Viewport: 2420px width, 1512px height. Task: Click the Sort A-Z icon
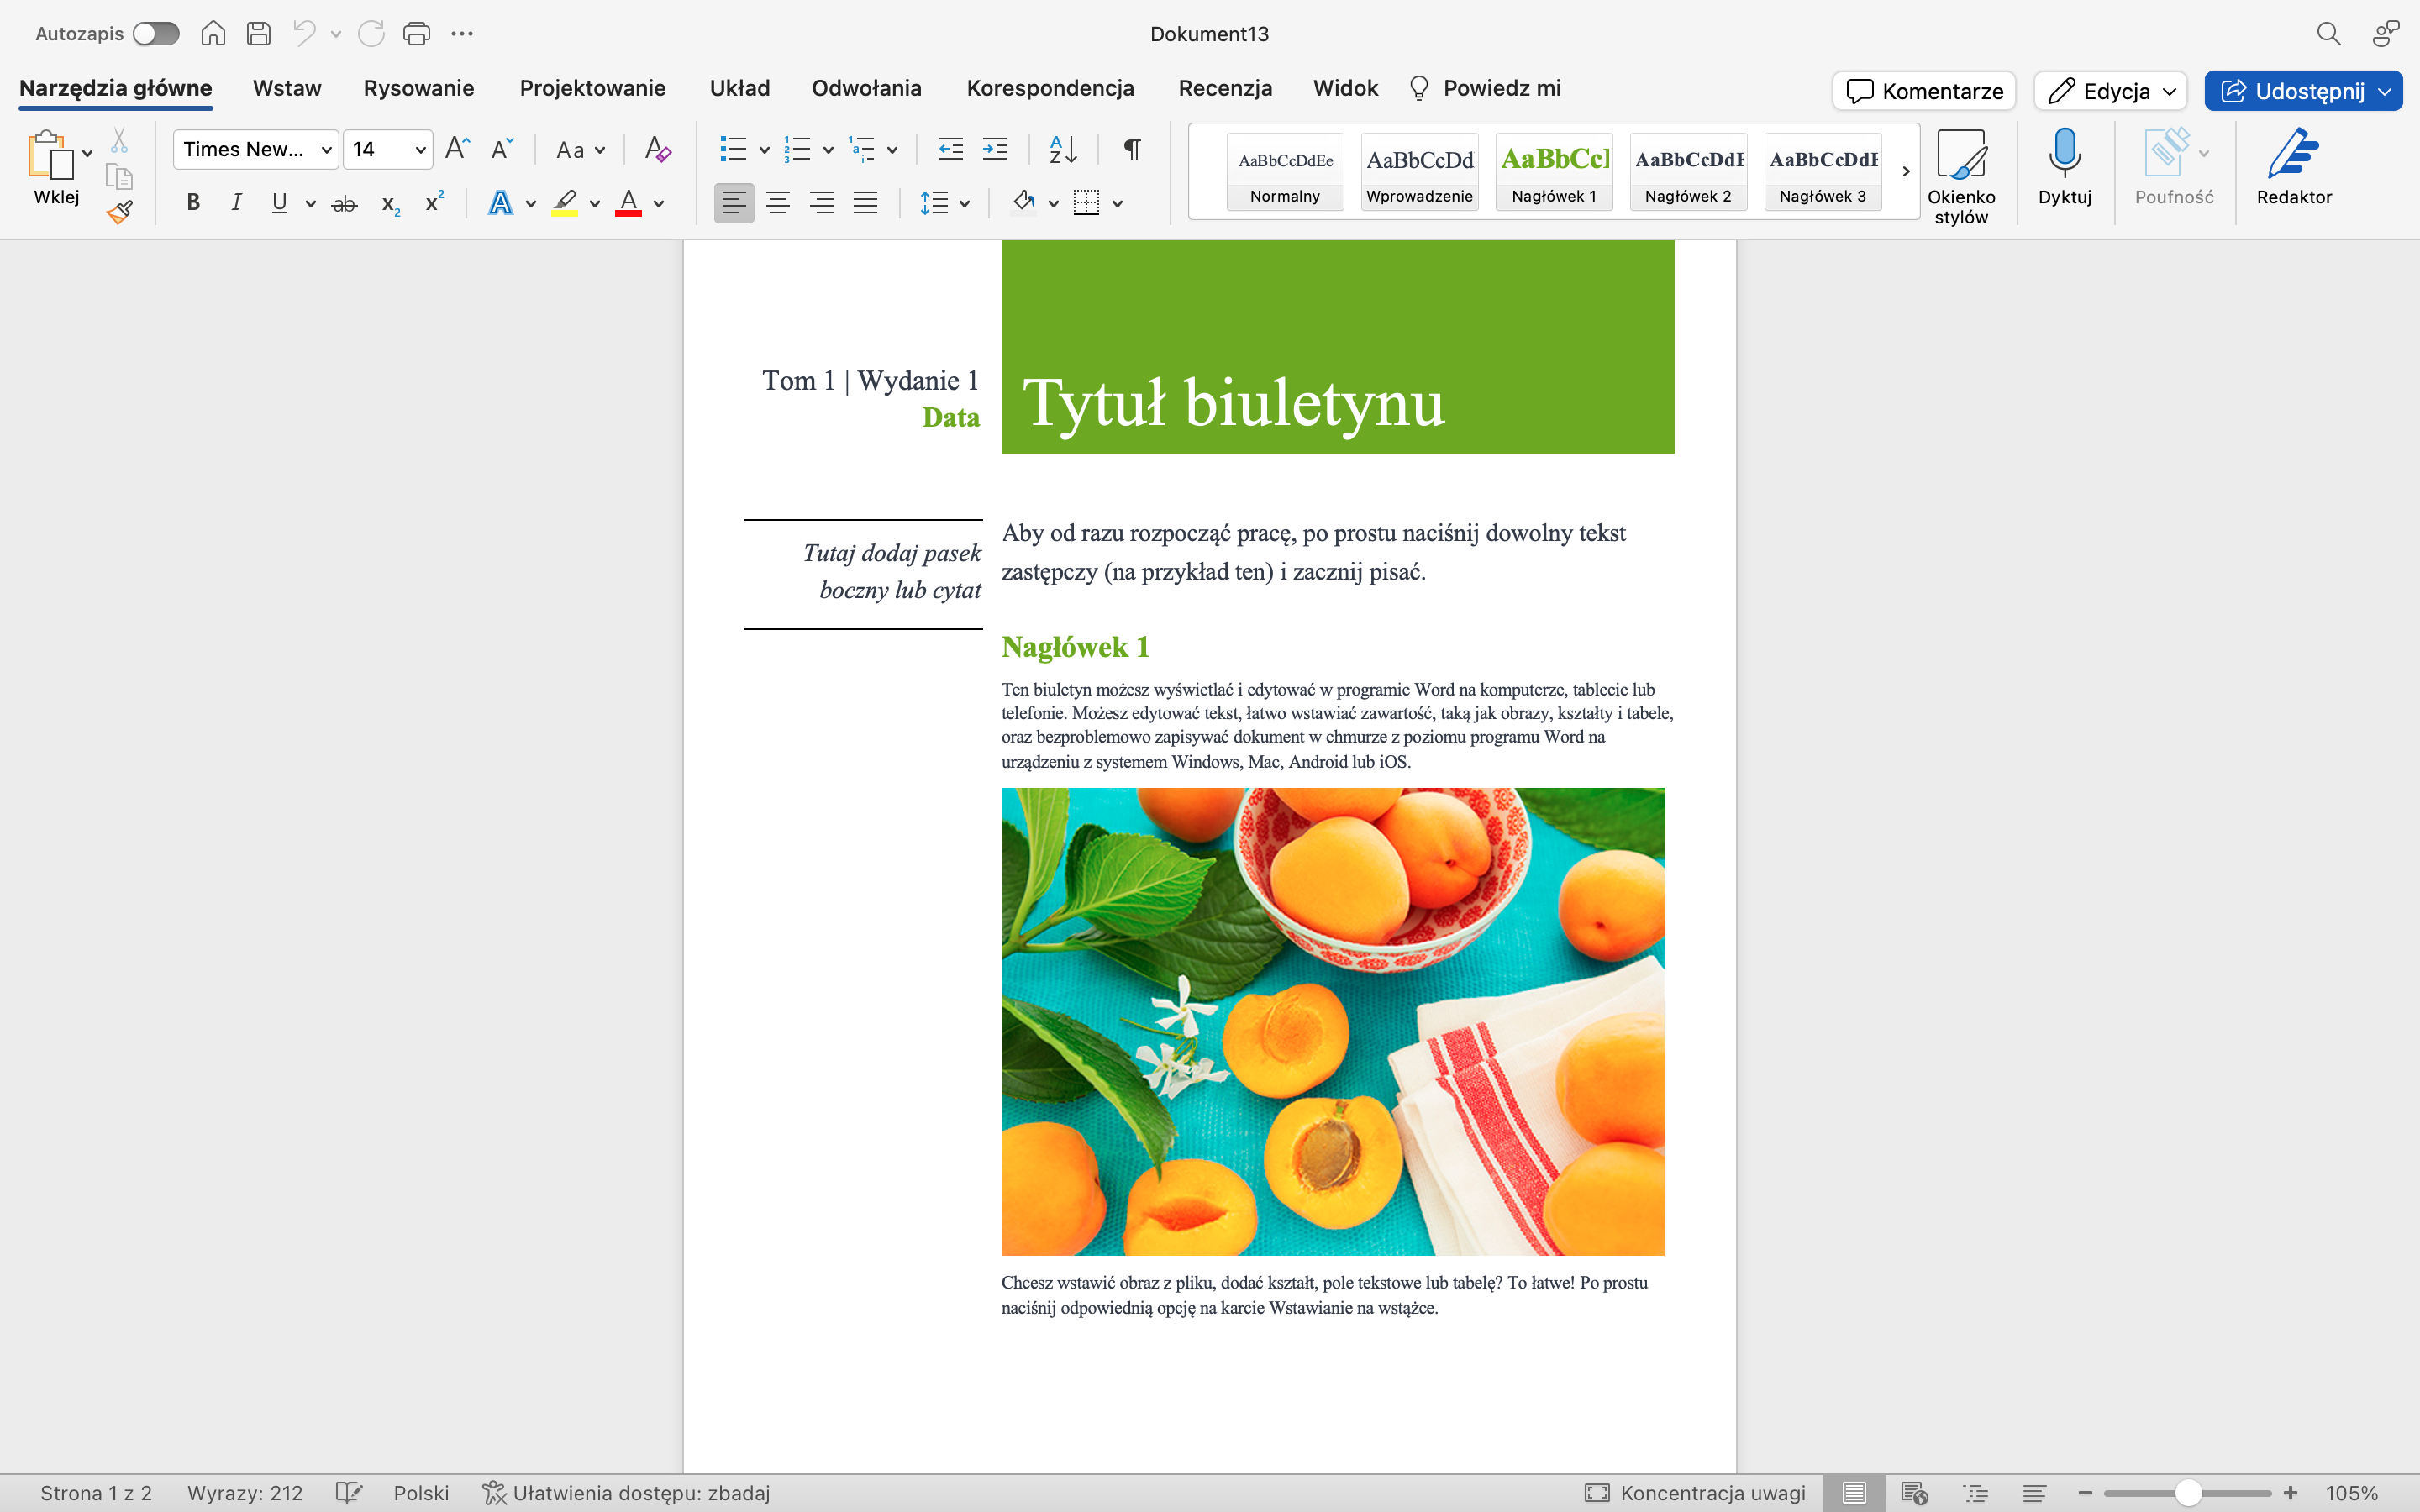[1062, 150]
